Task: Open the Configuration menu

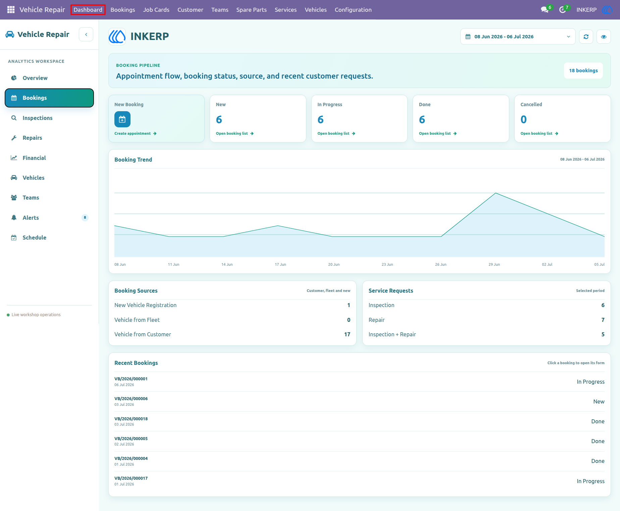Action: coord(353,10)
